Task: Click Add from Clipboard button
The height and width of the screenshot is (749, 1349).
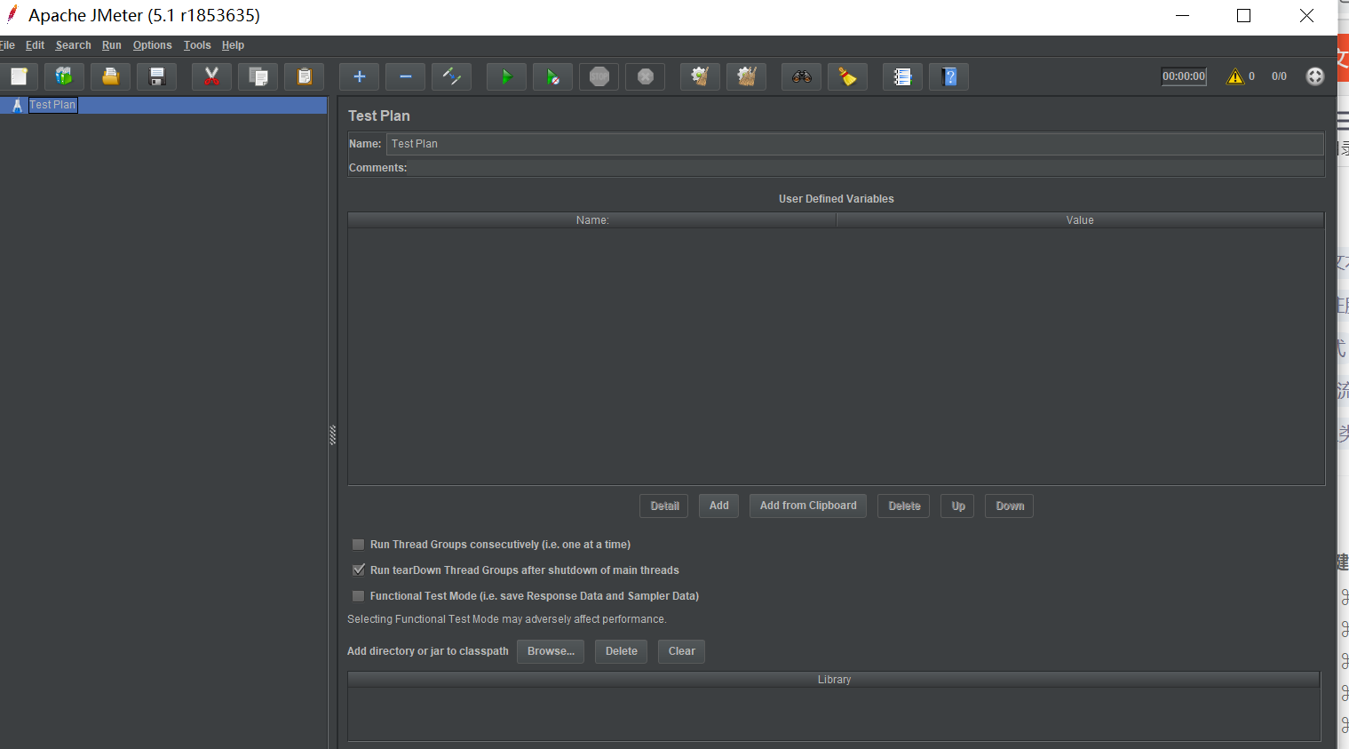Action: 808,506
